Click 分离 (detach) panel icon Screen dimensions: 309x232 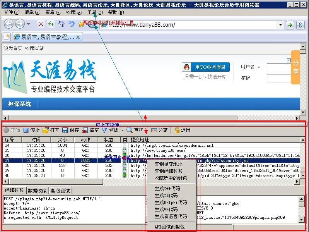coord(154,130)
